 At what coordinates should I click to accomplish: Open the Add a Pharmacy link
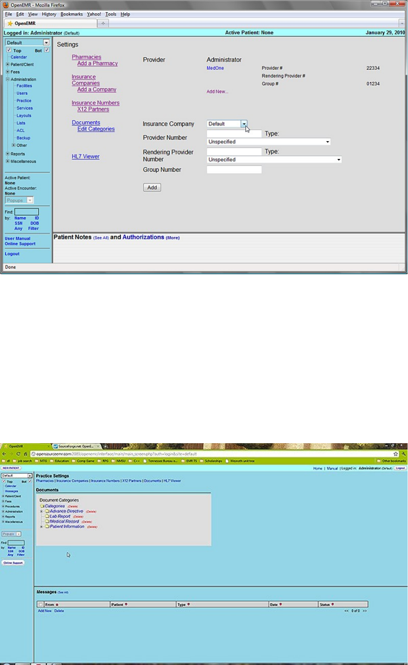coord(98,63)
